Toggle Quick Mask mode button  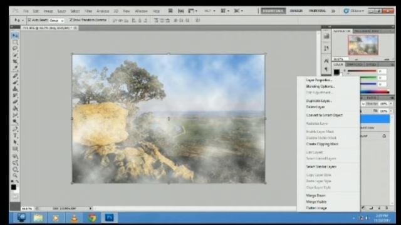pyautogui.click(x=15, y=196)
